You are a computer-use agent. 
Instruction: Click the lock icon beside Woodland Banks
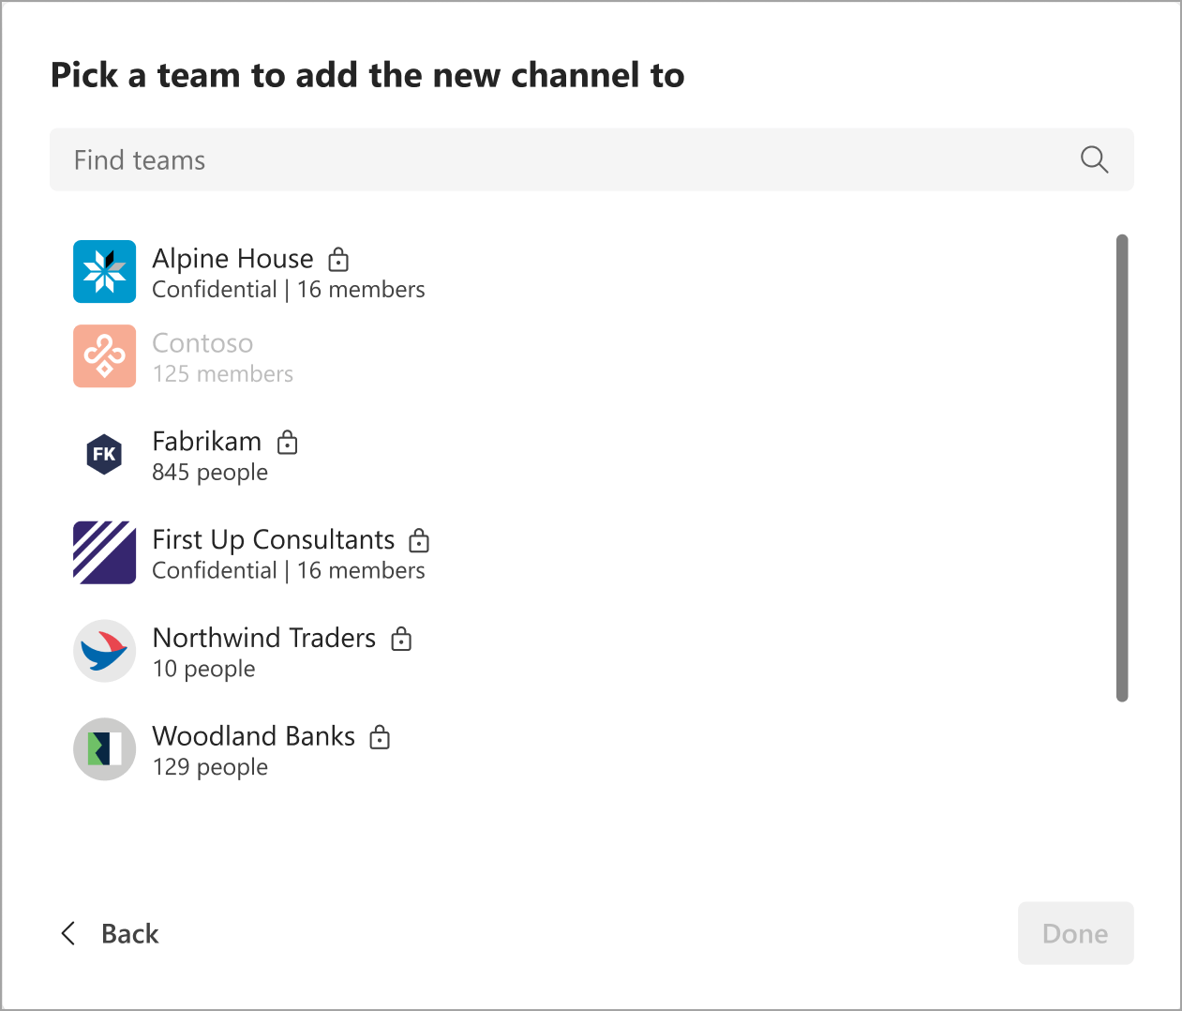point(380,737)
